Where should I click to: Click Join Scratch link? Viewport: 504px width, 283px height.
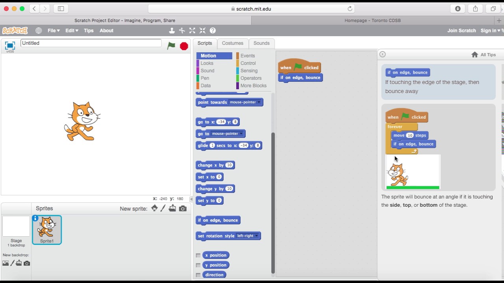click(x=461, y=30)
